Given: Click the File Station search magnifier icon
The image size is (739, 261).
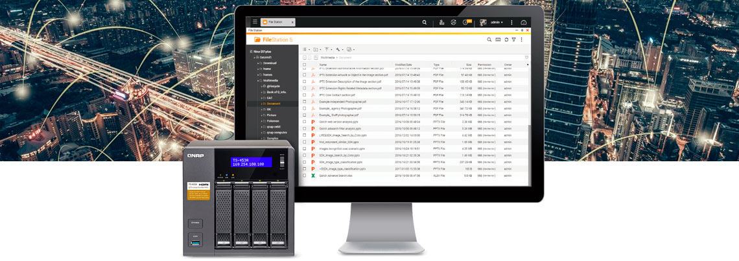Looking at the screenshot, I should [489, 40].
